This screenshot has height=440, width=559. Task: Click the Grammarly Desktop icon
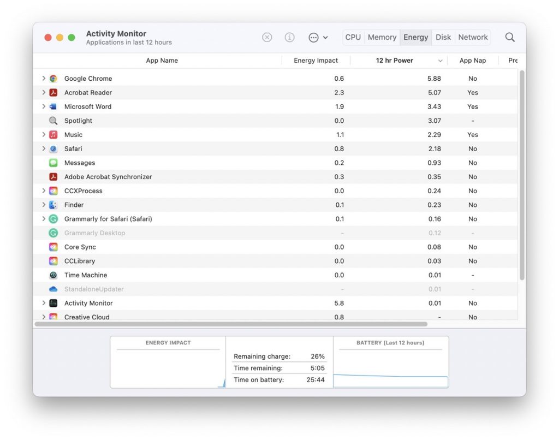point(53,233)
